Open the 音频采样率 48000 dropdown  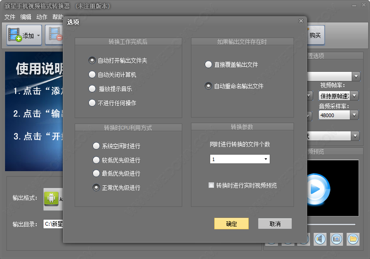(x=354, y=115)
